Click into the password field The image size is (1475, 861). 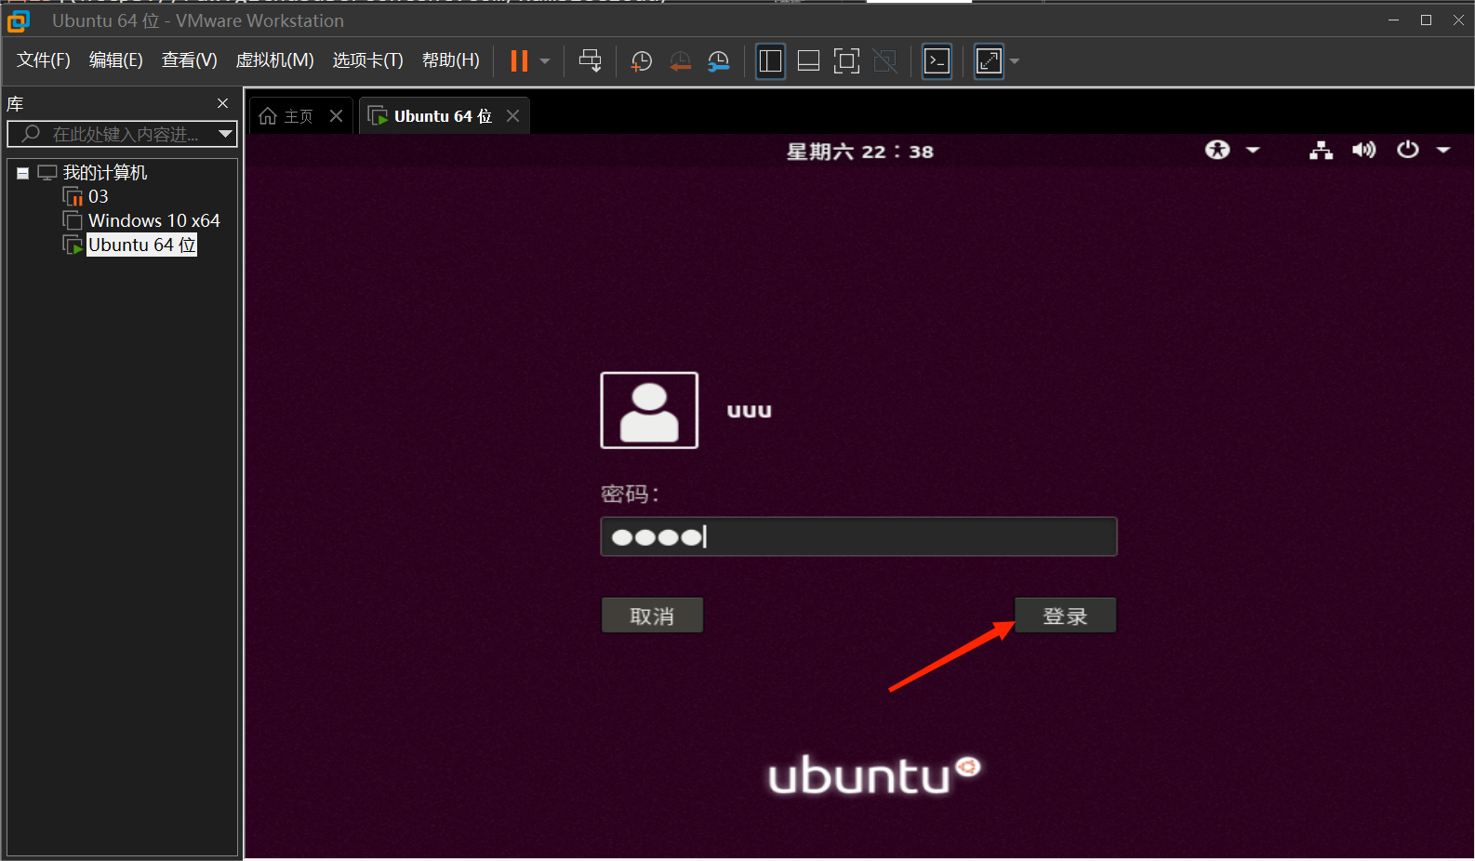pos(858,536)
